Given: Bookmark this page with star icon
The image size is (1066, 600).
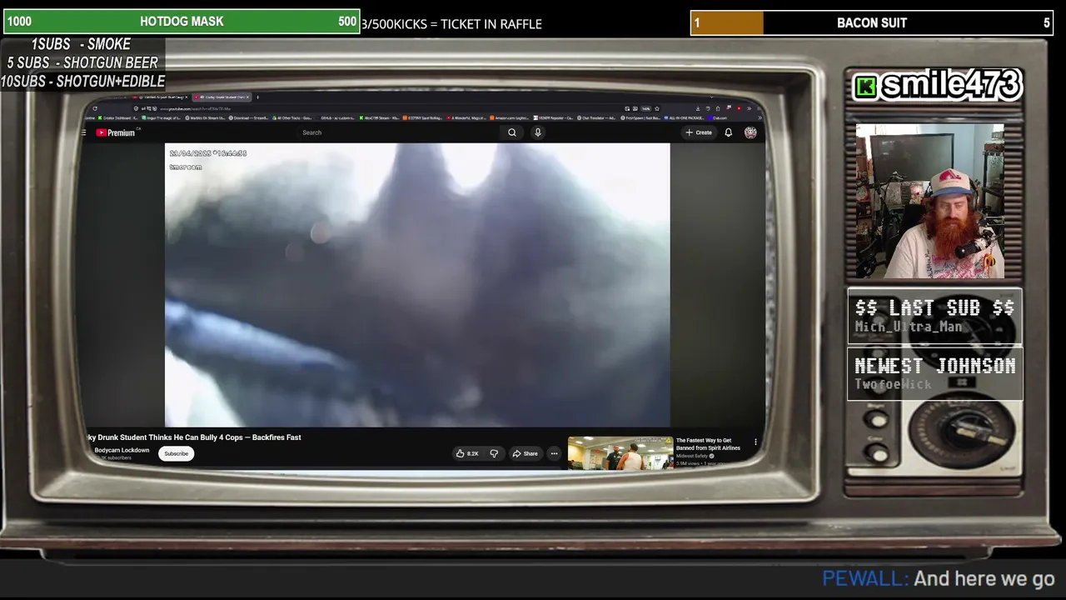Looking at the screenshot, I should [656, 108].
